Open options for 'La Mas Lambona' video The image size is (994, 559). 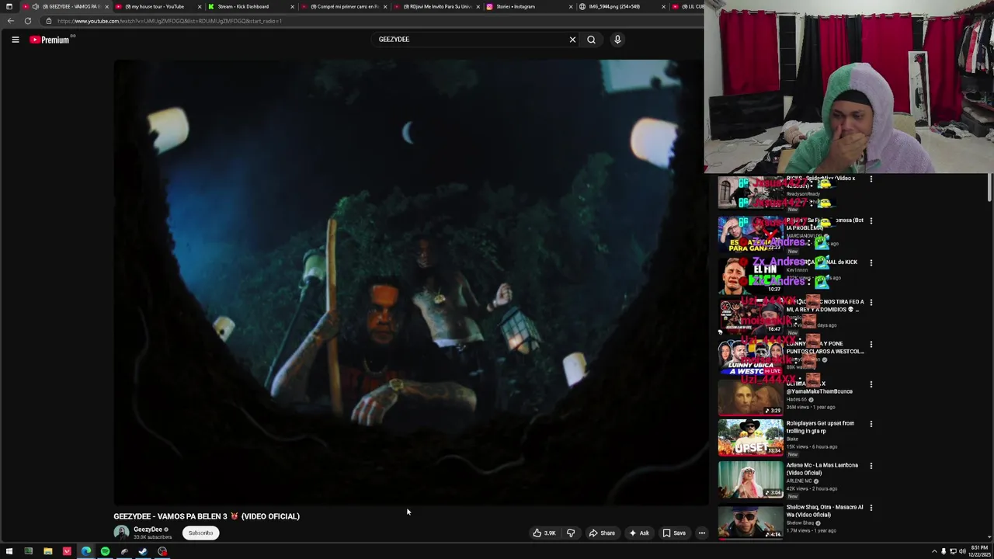click(871, 467)
